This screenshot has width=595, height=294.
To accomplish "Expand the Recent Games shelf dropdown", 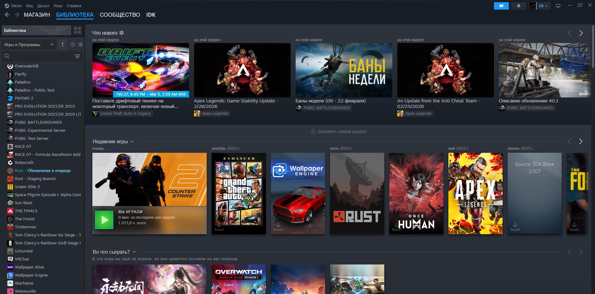I will click(x=132, y=141).
